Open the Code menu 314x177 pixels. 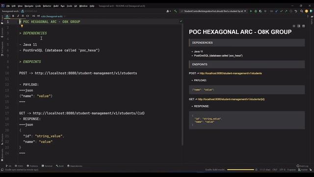click(38, 6)
